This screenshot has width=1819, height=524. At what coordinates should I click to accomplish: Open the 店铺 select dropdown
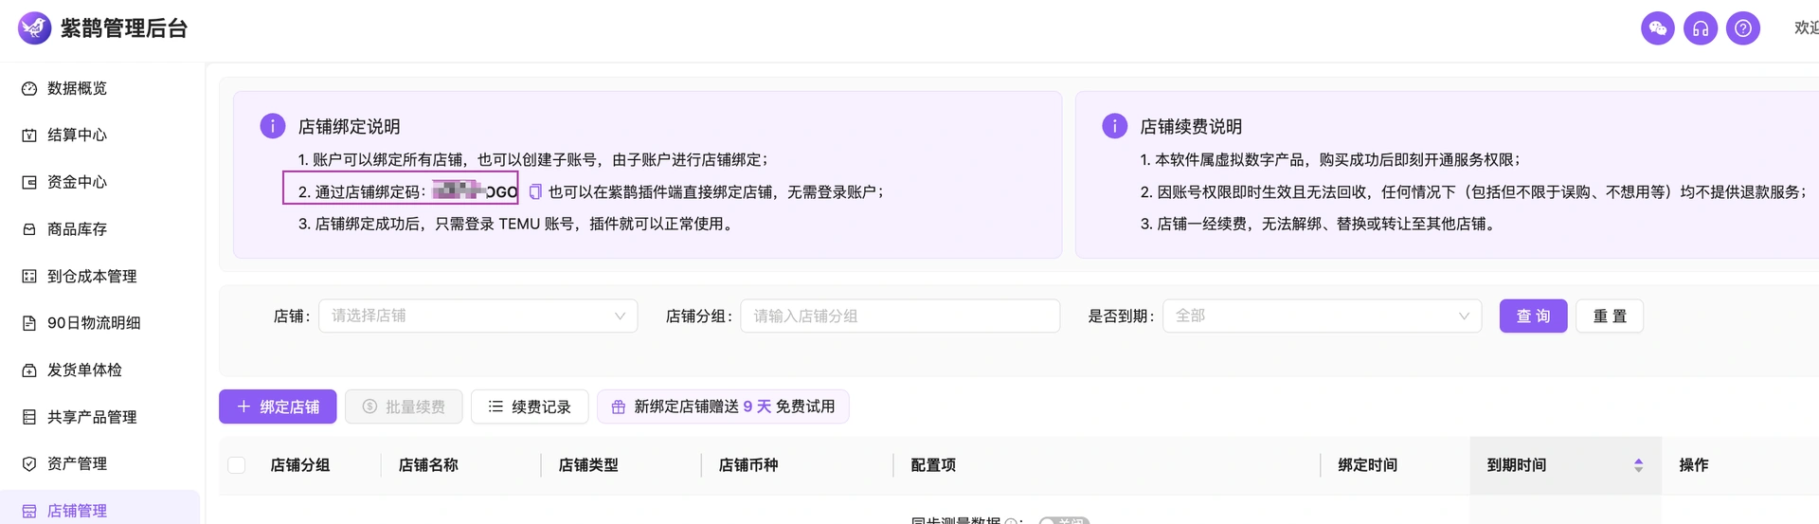[478, 316]
